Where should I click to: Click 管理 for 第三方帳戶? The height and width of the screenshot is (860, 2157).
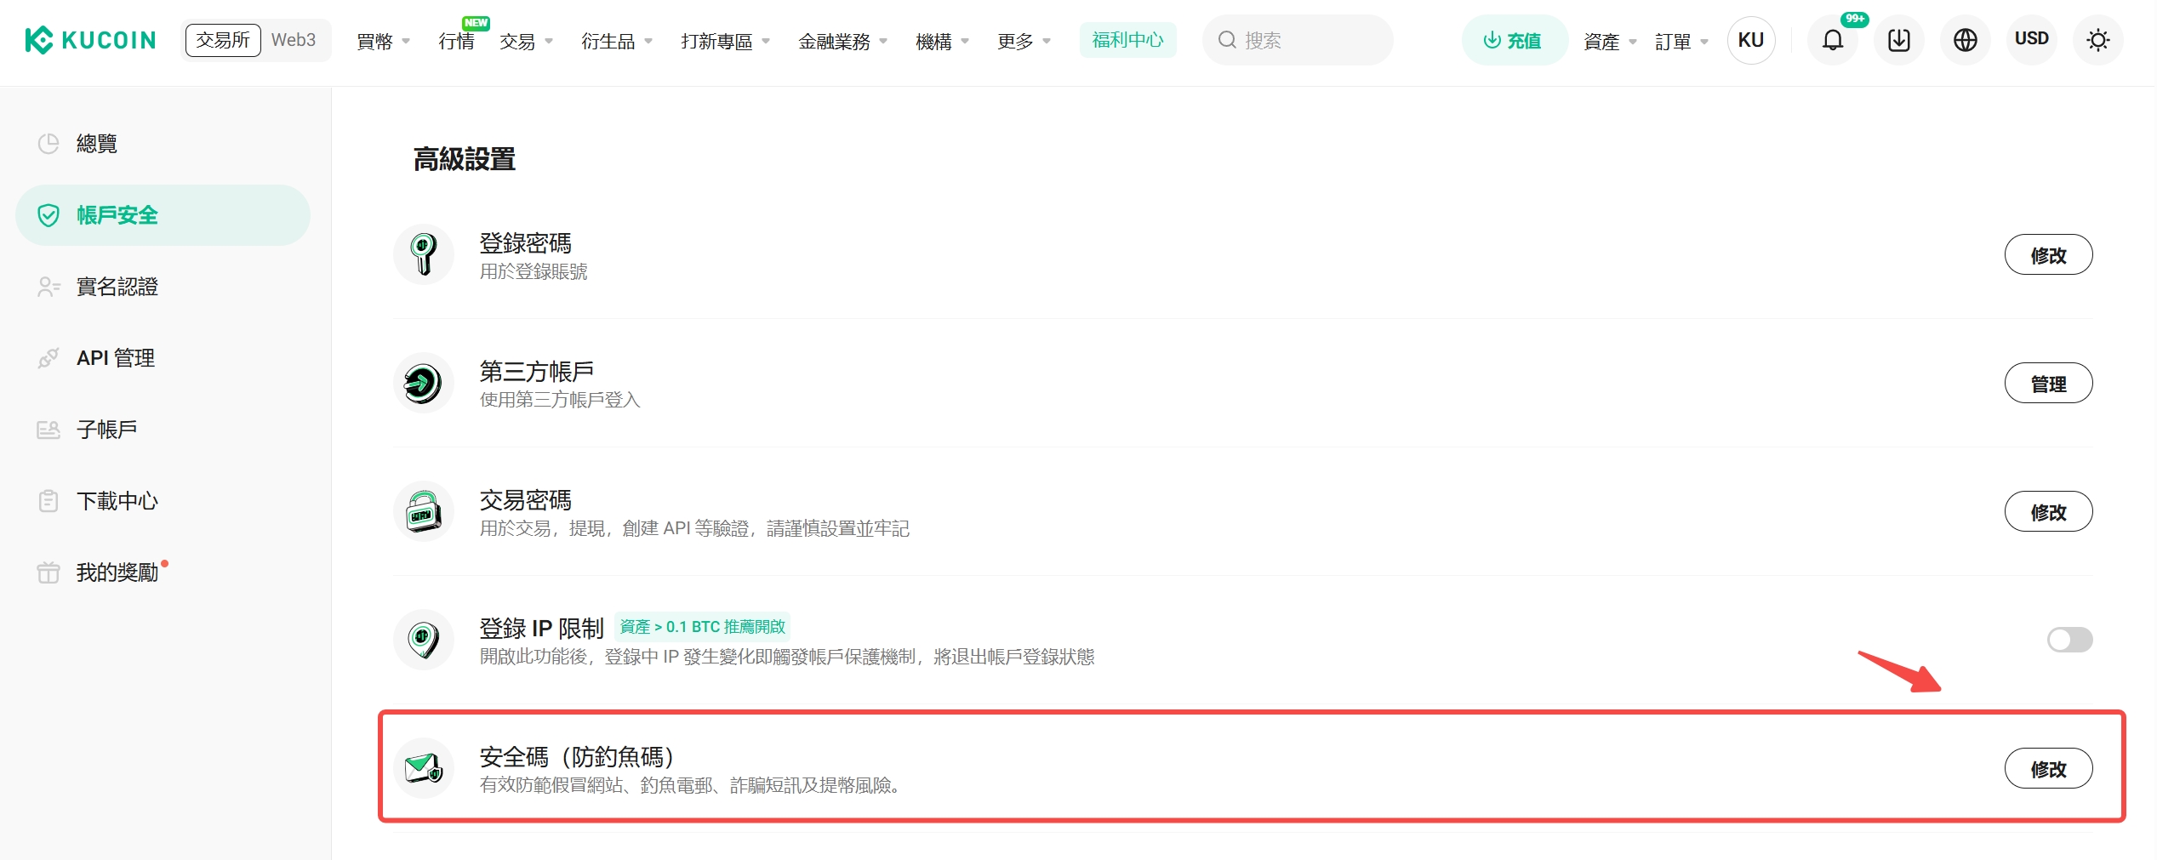tap(2048, 383)
